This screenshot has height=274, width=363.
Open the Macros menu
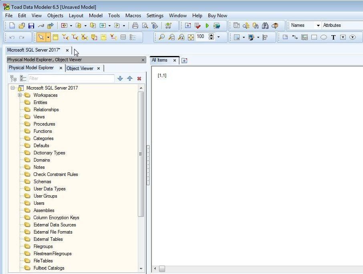pos(133,16)
